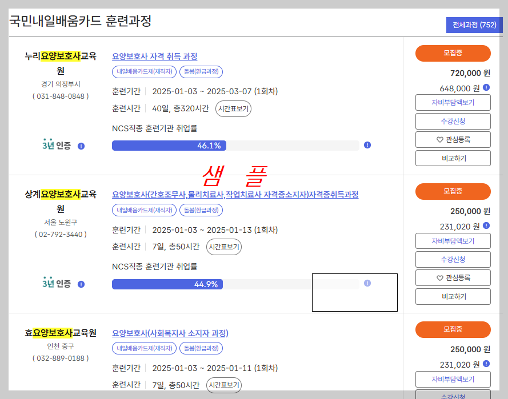Open 요양보호사(간호조무사,물리치료사,작업치료사 자격증소지자)자격증취득과정 link

(235, 195)
